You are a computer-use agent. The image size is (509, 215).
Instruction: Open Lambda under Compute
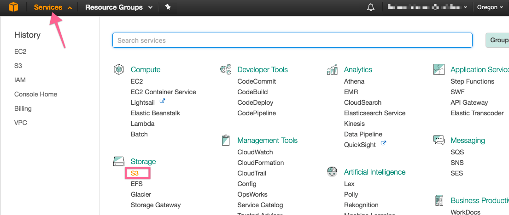[x=142, y=124]
